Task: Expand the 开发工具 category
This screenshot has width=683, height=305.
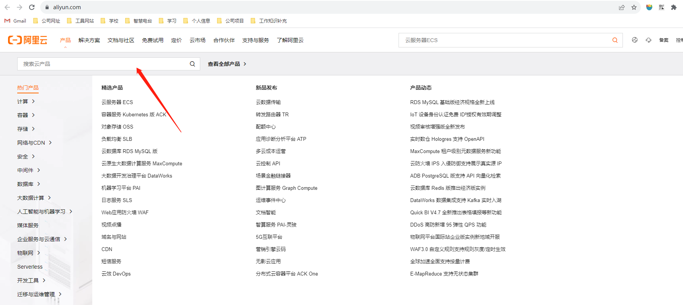Action: [31, 281]
